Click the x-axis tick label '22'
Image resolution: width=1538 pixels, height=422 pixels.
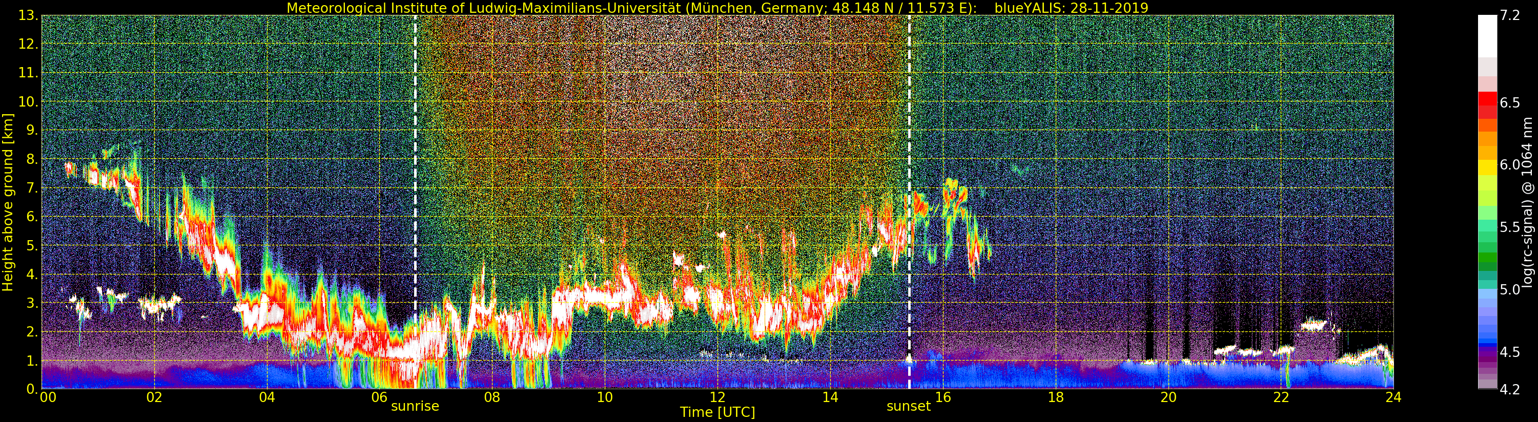point(1281,397)
